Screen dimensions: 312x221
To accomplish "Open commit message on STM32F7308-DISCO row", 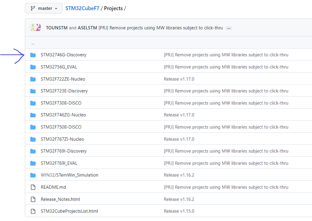I will point(226,103).
